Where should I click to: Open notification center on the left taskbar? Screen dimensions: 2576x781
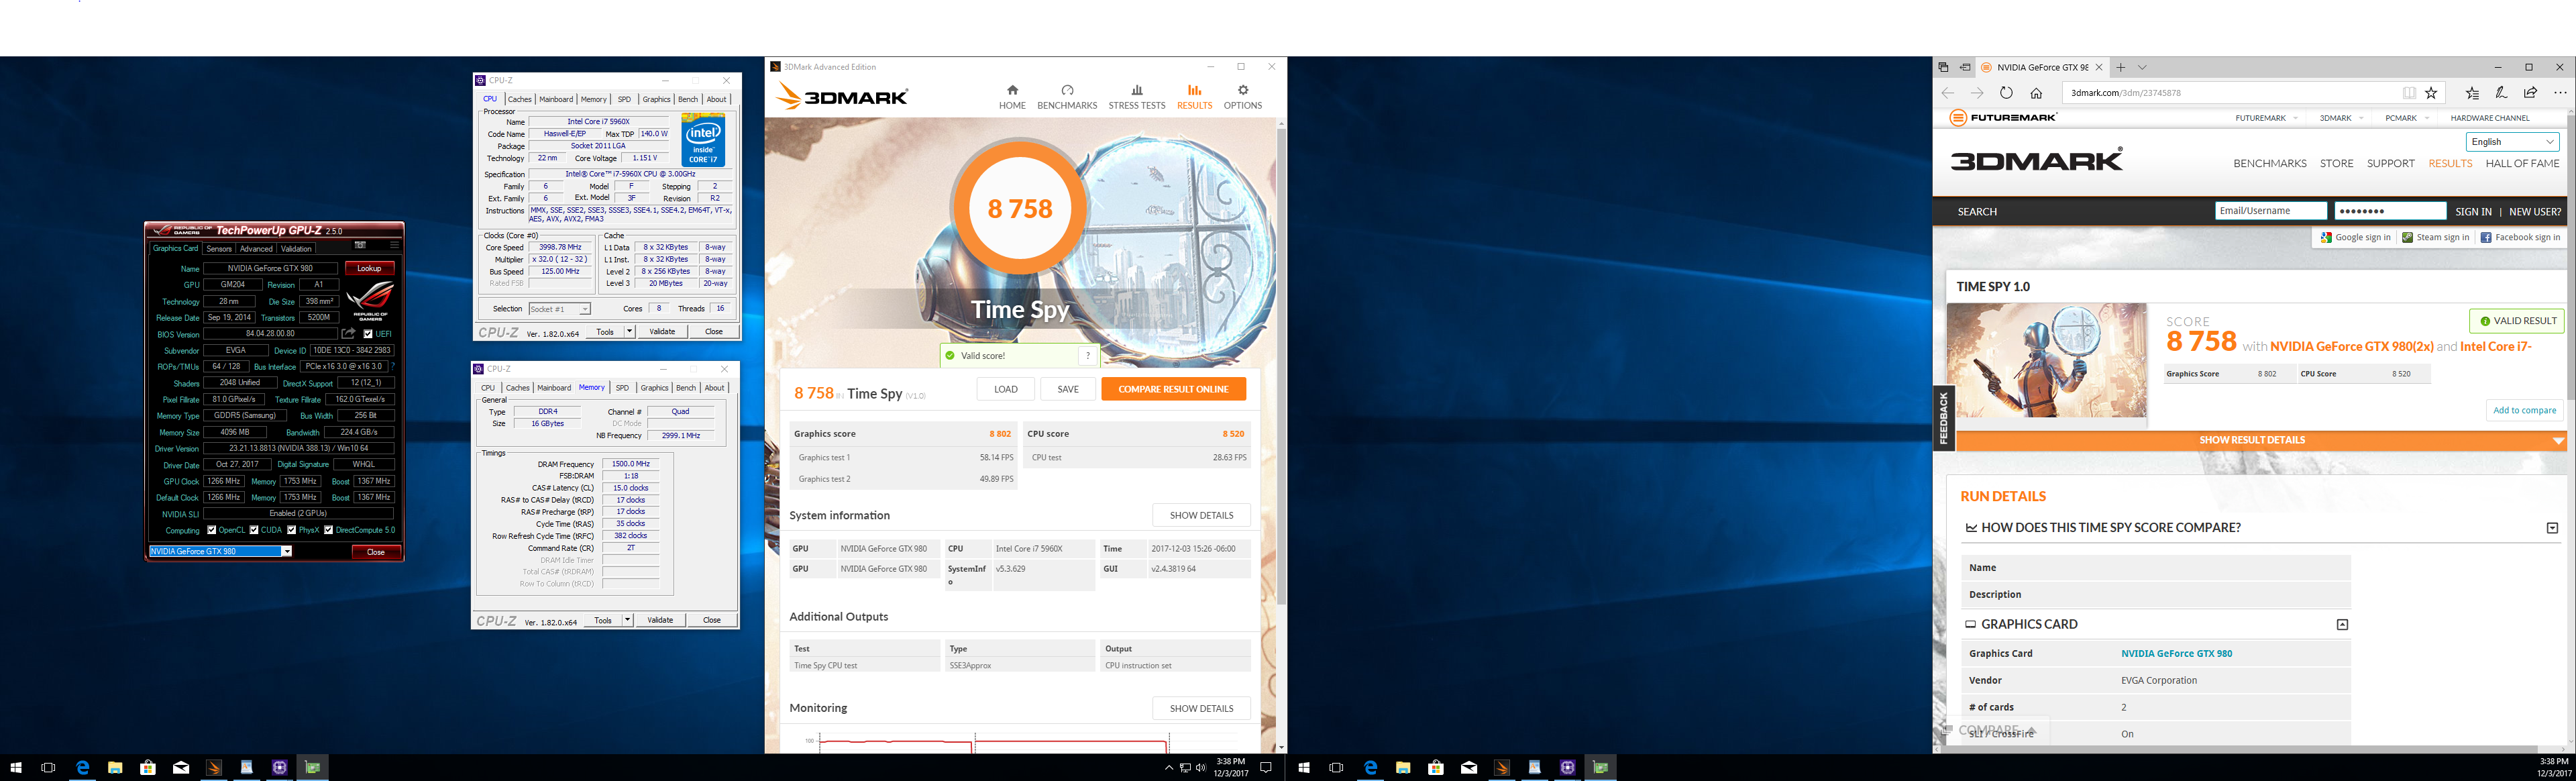tap(1265, 768)
